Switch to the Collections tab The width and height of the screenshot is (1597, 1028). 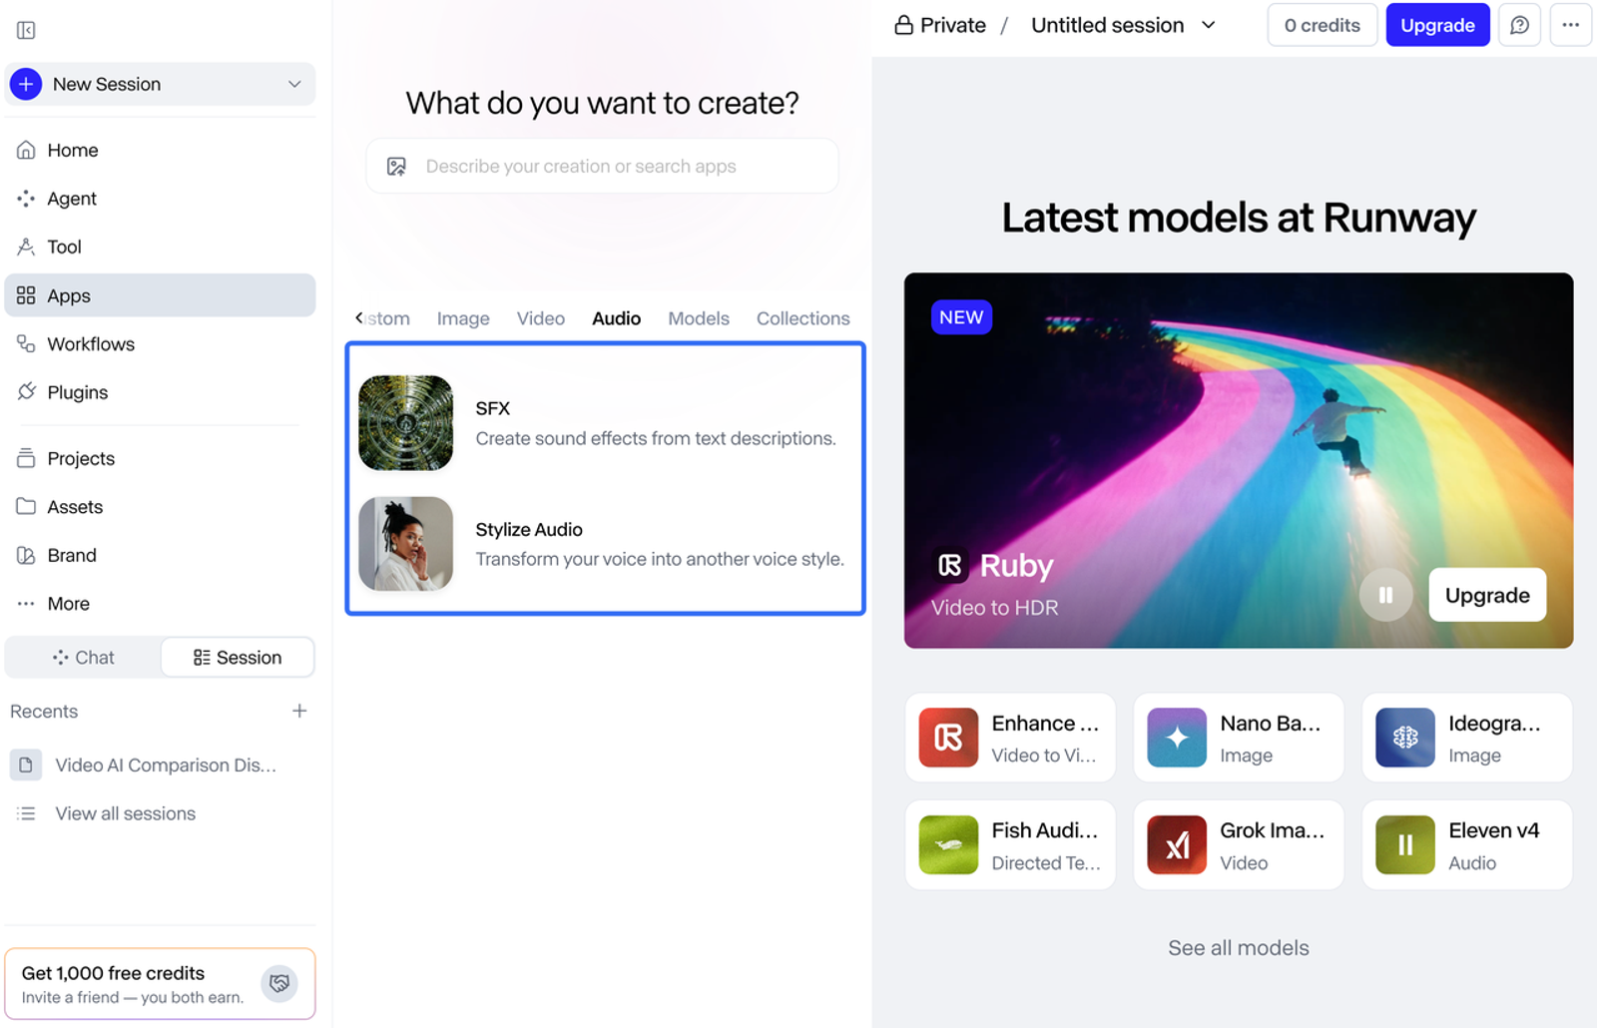[803, 318]
